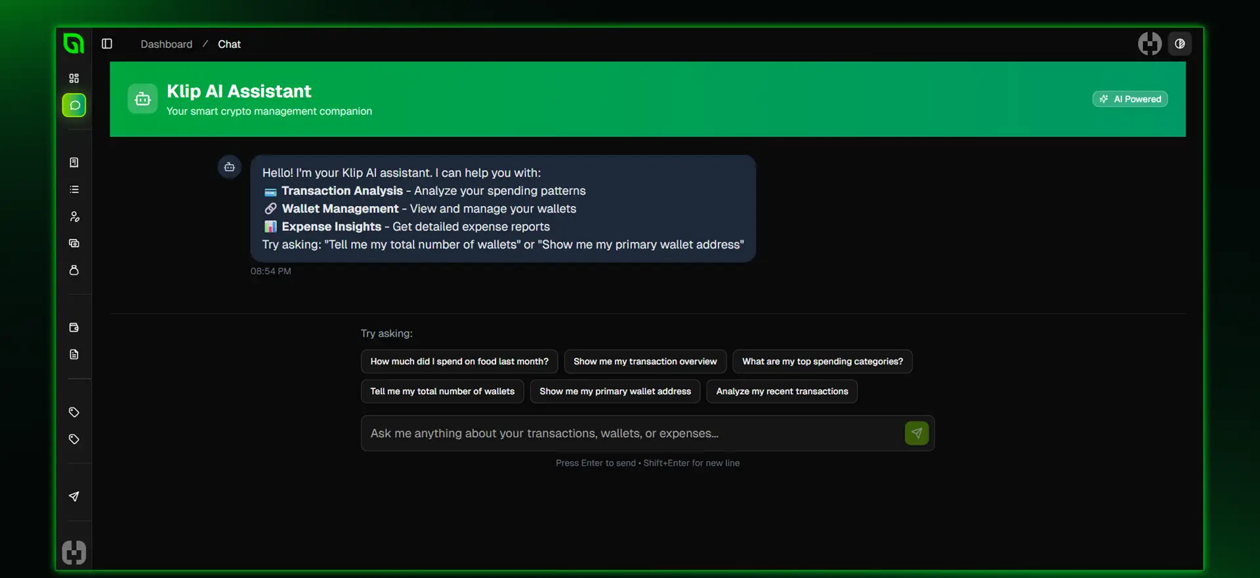The width and height of the screenshot is (1260, 578).
Task: Open the dashboard grid icon in sidebar
Action: coord(74,79)
